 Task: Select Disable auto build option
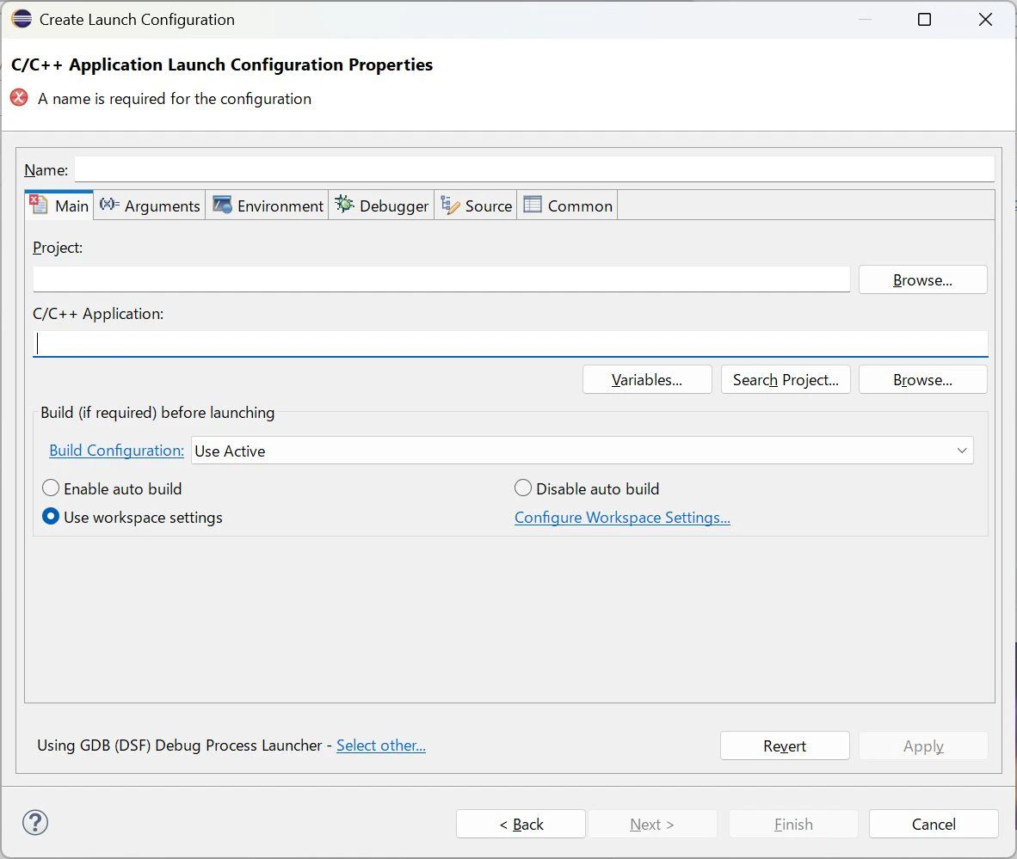click(x=586, y=488)
